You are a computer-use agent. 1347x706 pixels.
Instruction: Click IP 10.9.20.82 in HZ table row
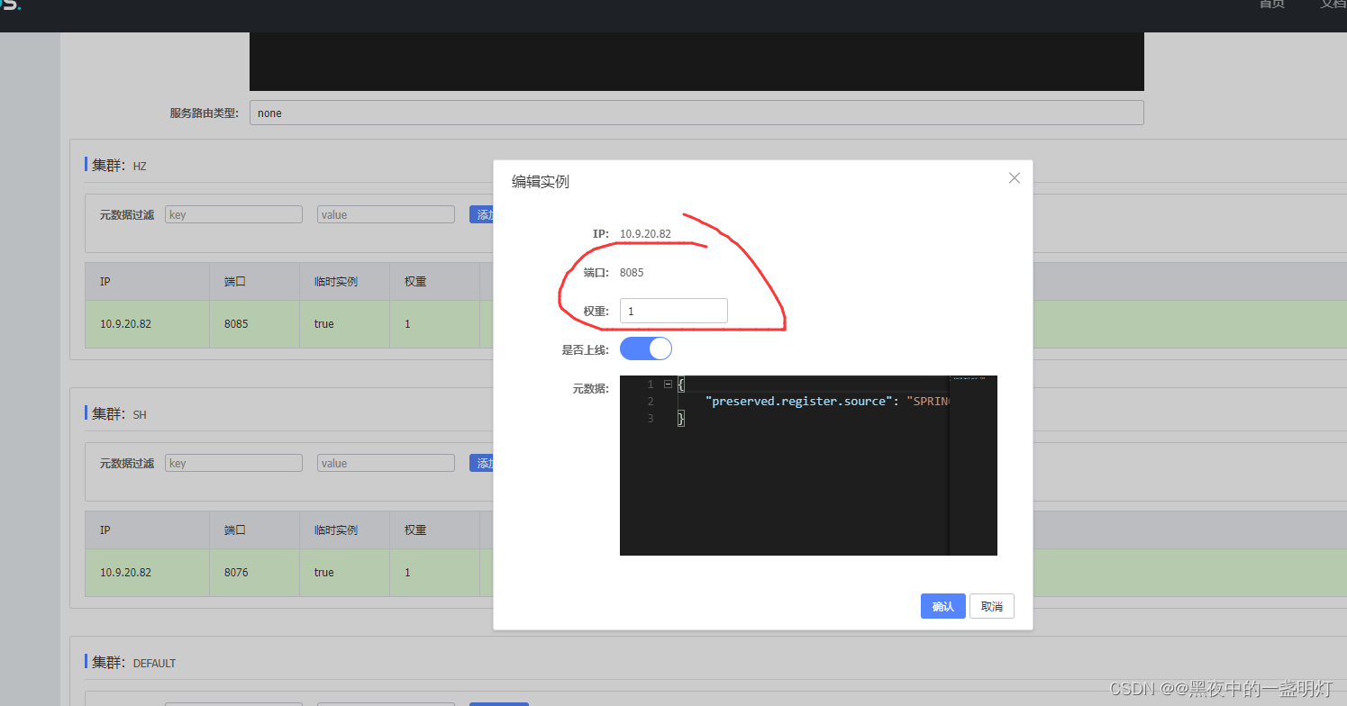click(125, 324)
